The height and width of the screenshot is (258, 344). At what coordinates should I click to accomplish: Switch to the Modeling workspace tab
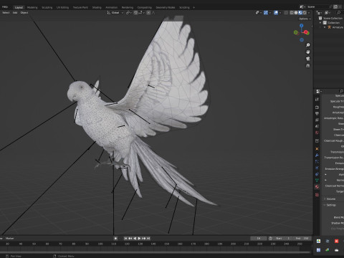[32, 7]
